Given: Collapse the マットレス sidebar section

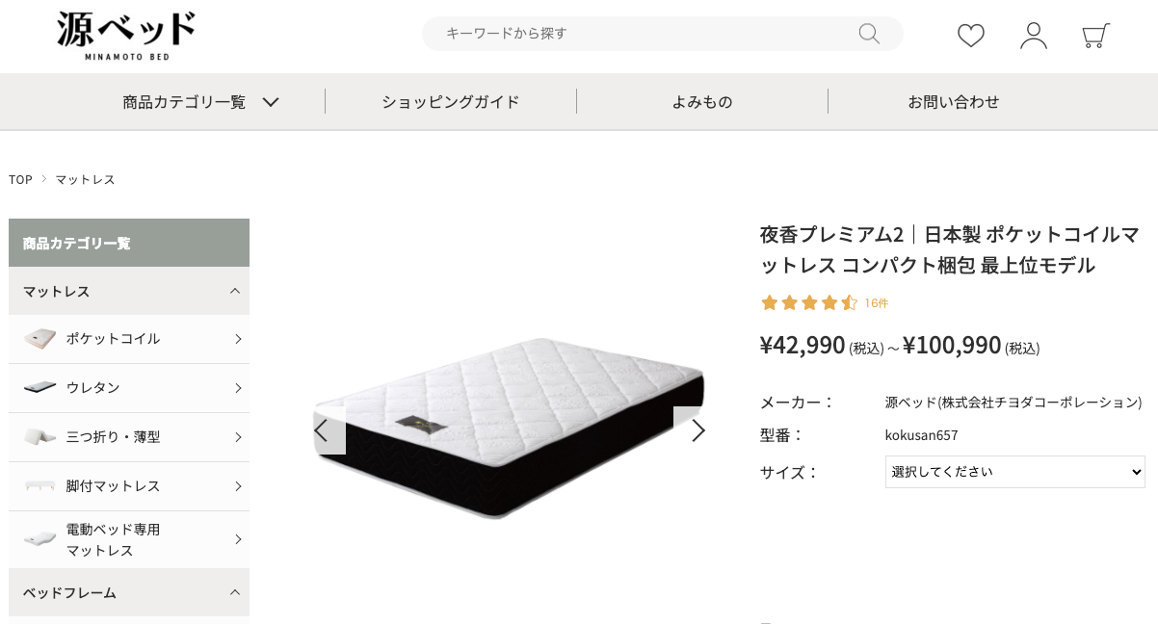Looking at the screenshot, I should click(129, 291).
